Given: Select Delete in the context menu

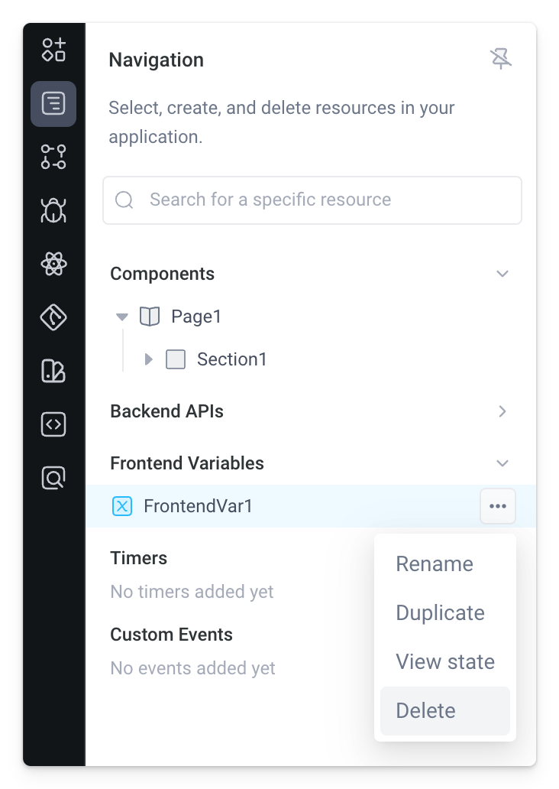Looking at the screenshot, I should click(x=425, y=710).
